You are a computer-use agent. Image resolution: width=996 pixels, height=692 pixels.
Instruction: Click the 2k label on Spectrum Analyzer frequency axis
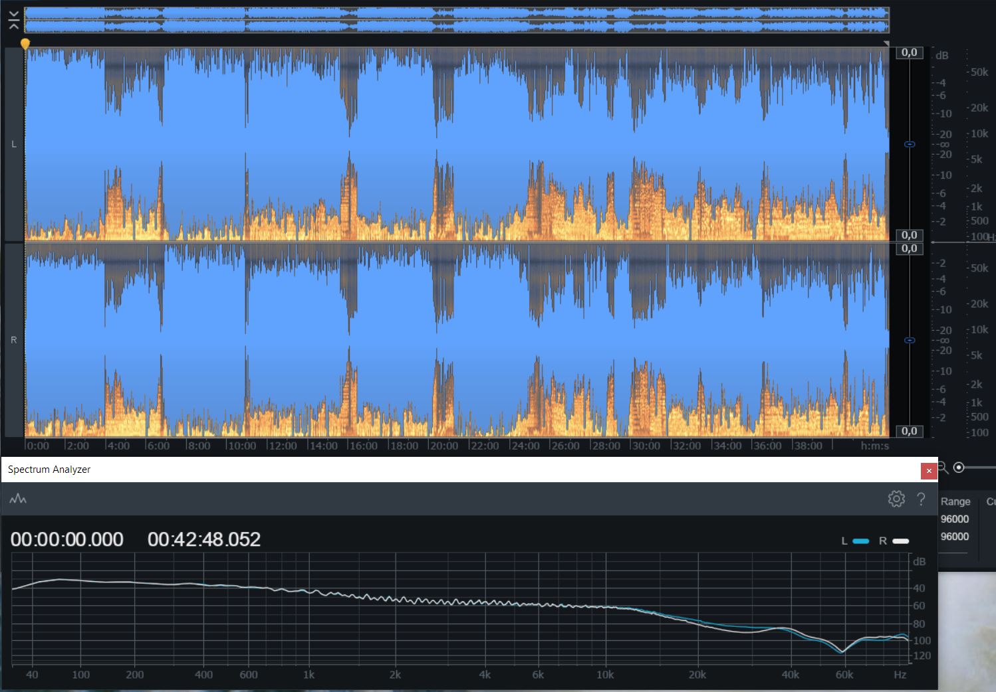[x=395, y=675]
